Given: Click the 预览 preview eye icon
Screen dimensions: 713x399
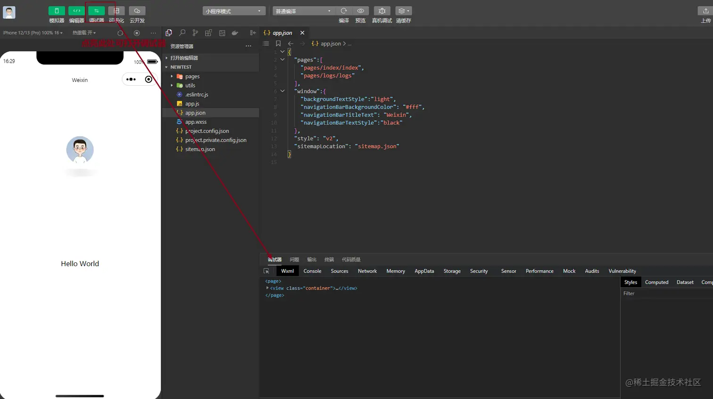Looking at the screenshot, I should 360,11.
